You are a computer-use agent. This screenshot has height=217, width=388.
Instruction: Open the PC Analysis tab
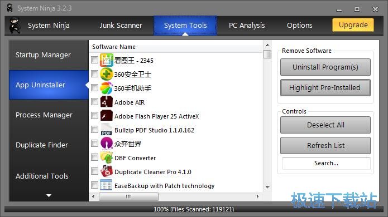click(x=247, y=26)
